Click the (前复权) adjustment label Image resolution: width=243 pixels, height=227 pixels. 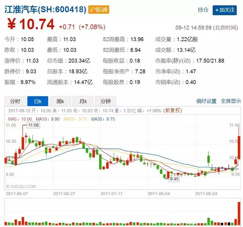(173, 111)
